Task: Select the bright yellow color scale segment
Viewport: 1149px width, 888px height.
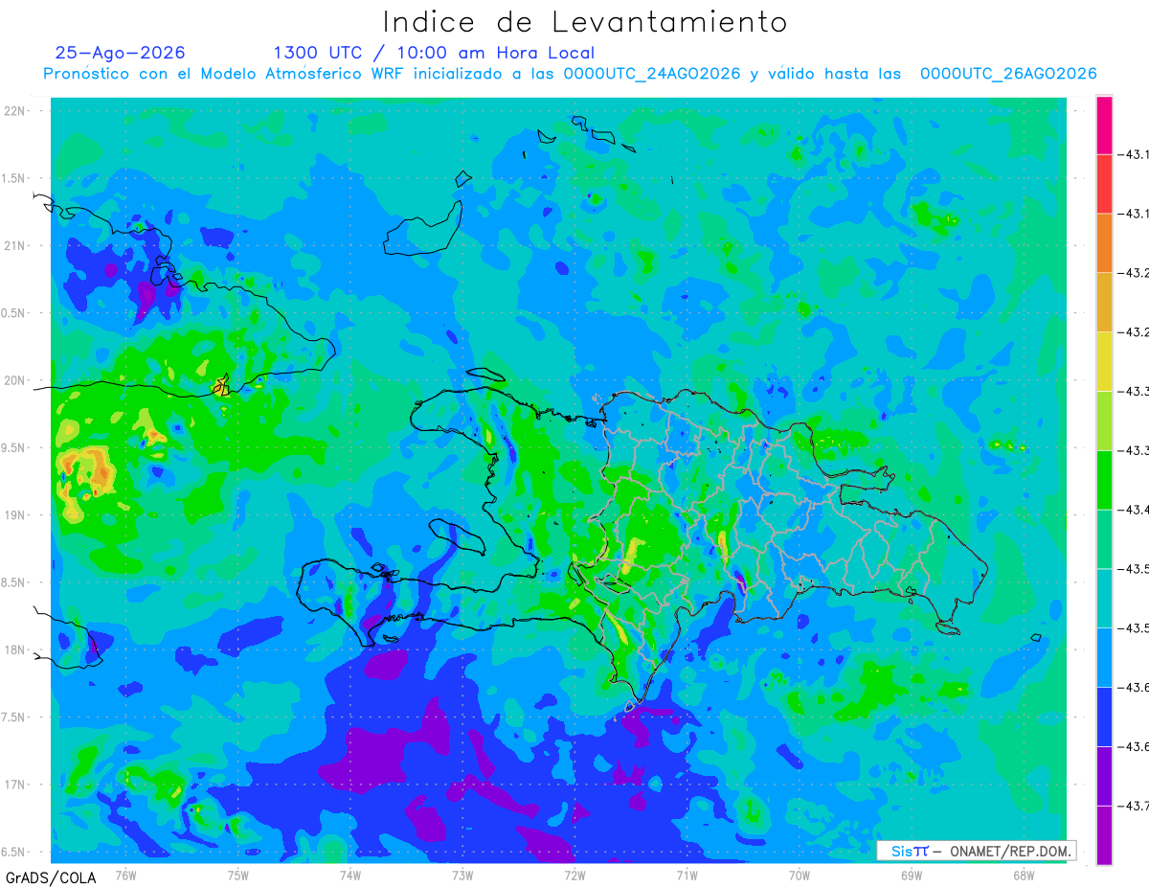Action: [x=1104, y=361]
